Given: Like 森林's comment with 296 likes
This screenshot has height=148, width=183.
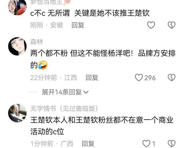Looking at the screenshot, I should 145,78.
